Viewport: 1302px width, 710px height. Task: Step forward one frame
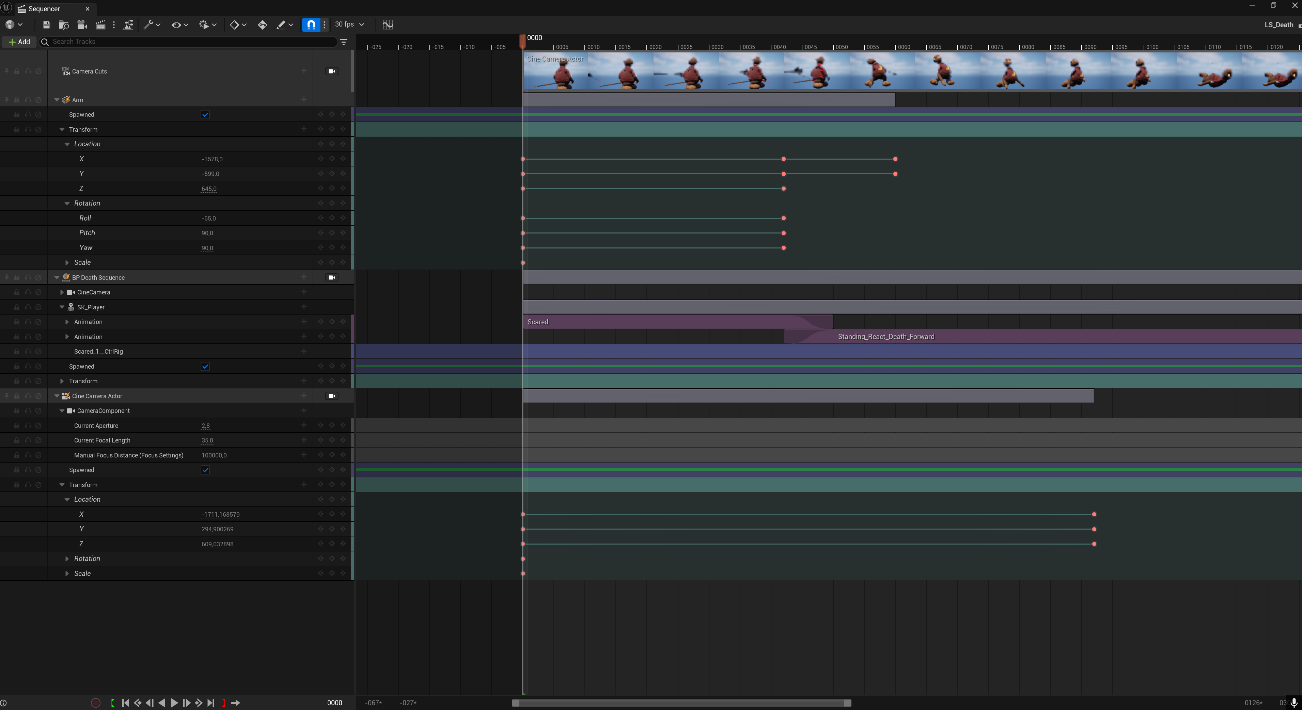[187, 703]
